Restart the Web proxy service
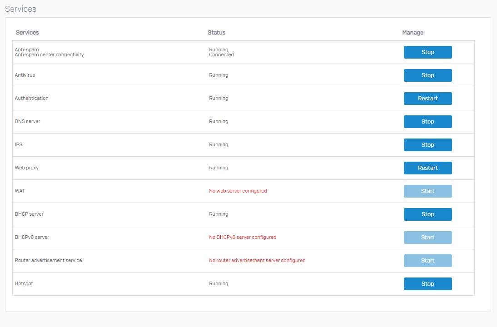Screen dimensions: 497x327 (x=427, y=168)
